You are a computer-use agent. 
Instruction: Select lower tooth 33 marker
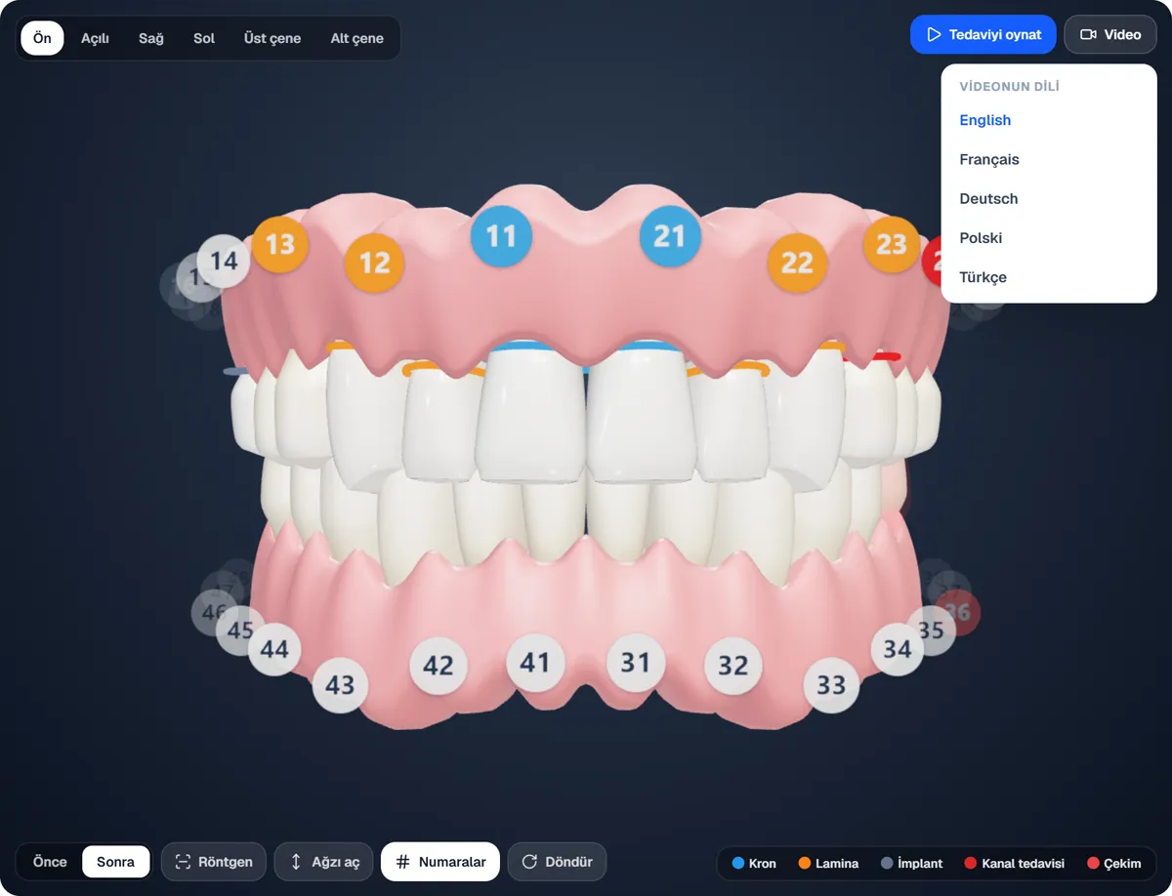click(831, 685)
